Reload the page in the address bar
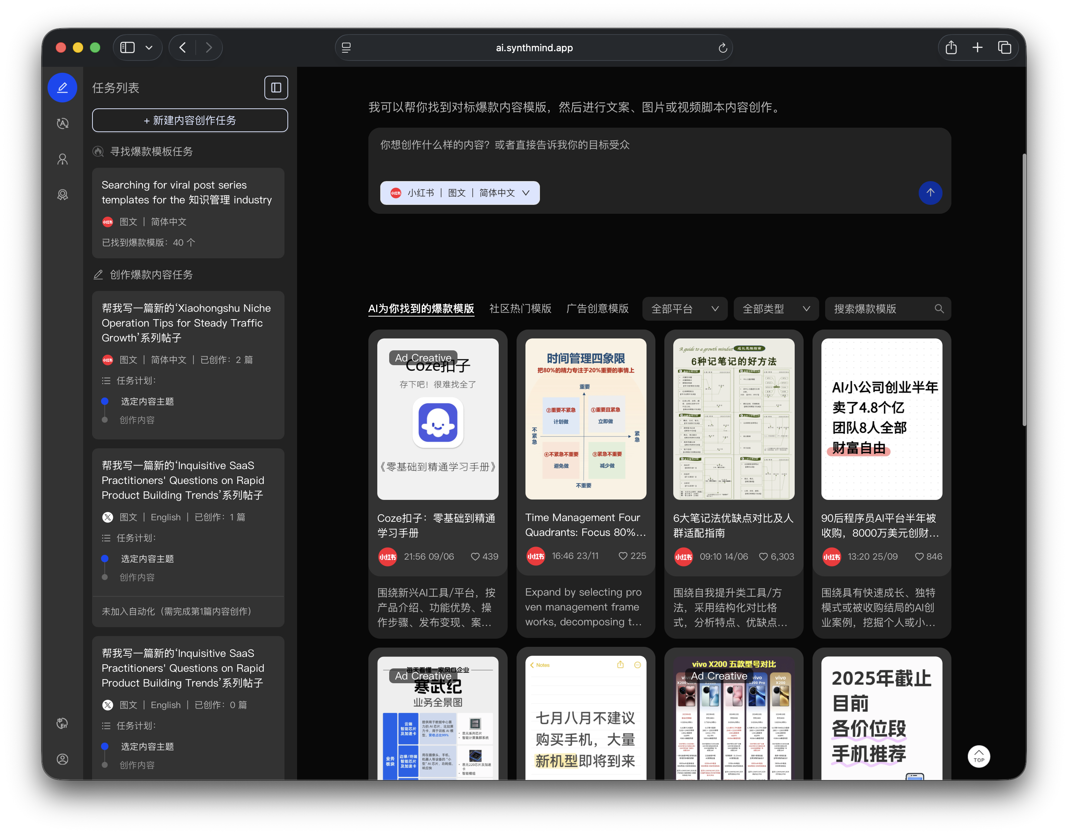 pyautogui.click(x=722, y=48)
